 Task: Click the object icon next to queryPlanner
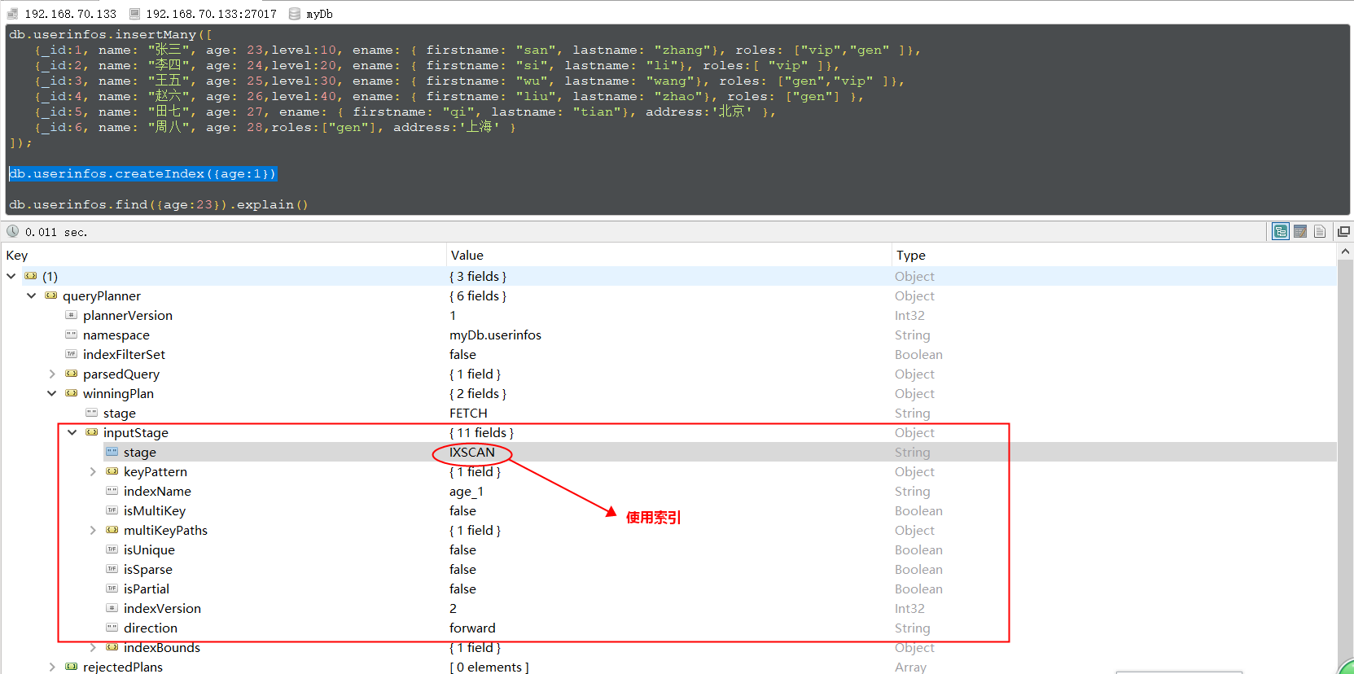click(x=51, y=295)
